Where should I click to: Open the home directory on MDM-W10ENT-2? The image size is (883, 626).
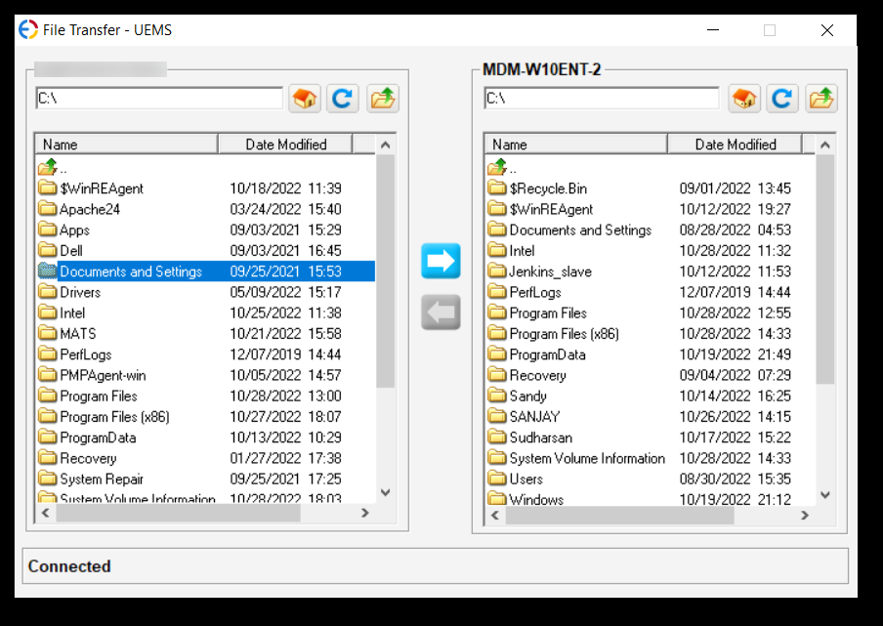(x=743, y=98)
